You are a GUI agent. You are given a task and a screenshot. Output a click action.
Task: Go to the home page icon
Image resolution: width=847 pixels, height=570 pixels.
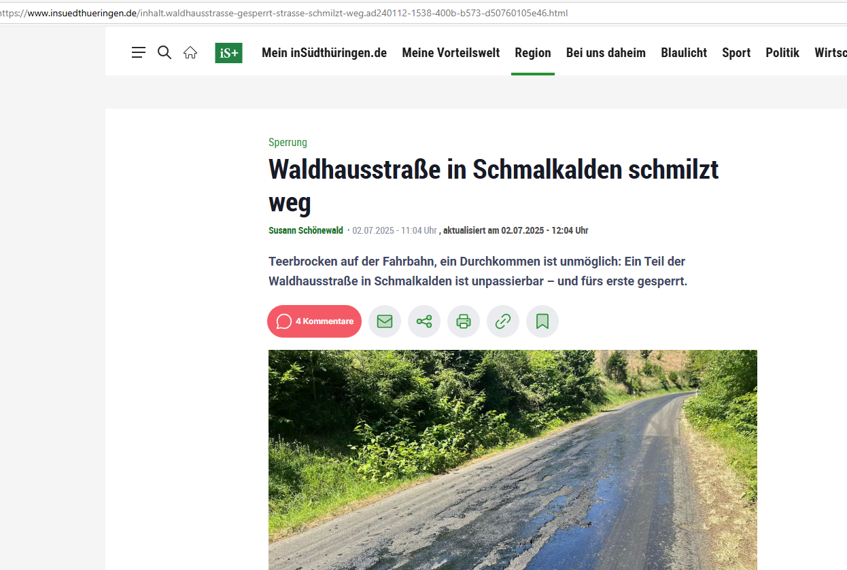[190, 52]
